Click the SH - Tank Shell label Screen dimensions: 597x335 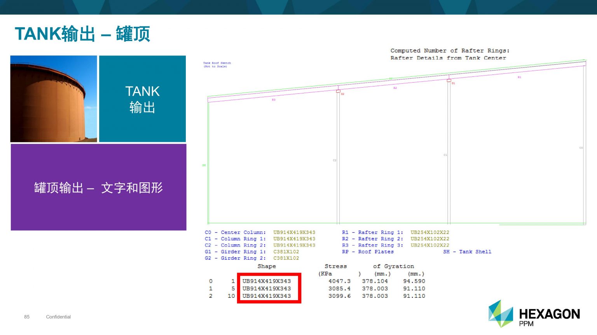(467, 252)
